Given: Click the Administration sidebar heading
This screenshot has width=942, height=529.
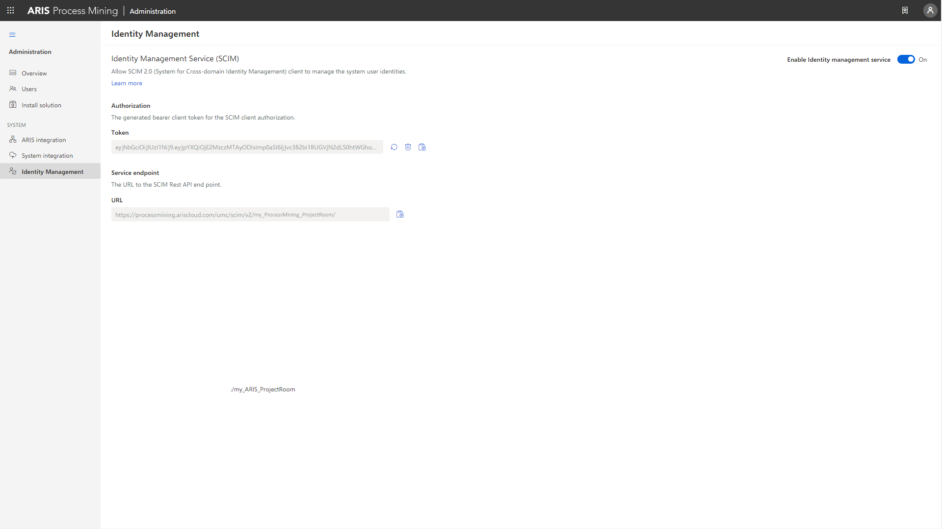Looking at the screenshot, I should click(x=30, y=52).
